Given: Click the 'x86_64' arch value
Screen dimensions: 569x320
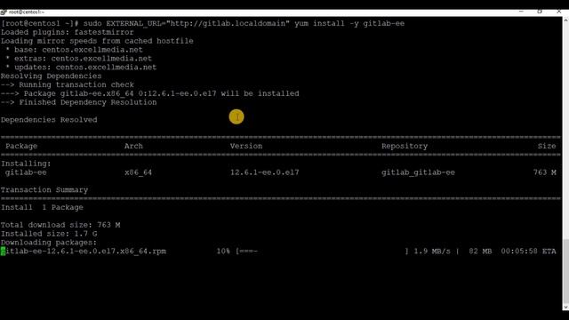Looking at the screenshot, I should 139,172.
